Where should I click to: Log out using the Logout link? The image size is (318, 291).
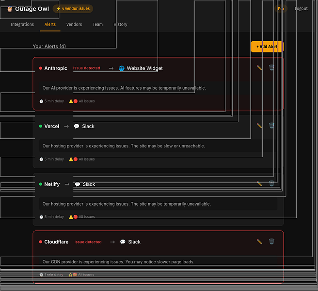301,9
